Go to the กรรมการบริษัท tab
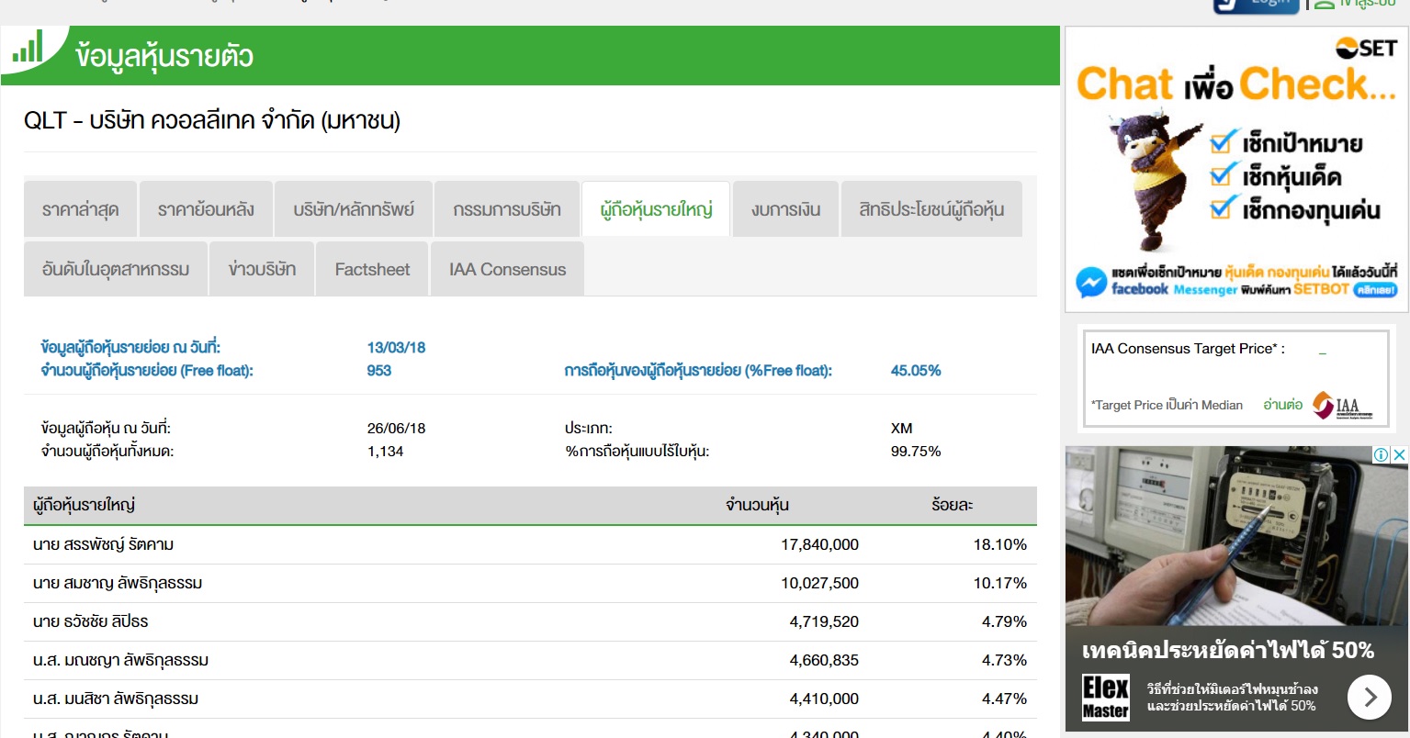 [x=507, y=209]
